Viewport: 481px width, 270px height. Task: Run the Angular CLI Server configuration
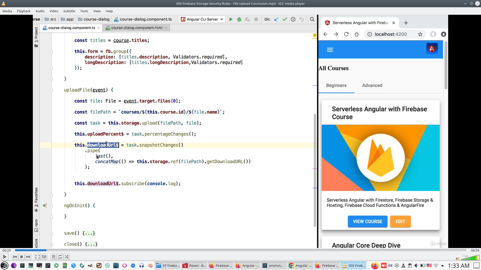[x=231, y=19]
